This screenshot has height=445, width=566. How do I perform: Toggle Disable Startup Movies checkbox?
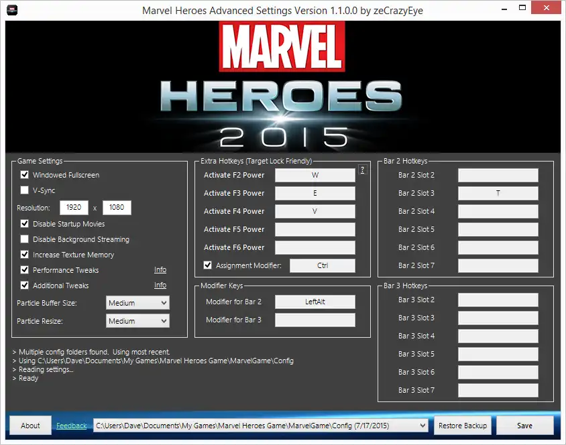click(25, 224)
